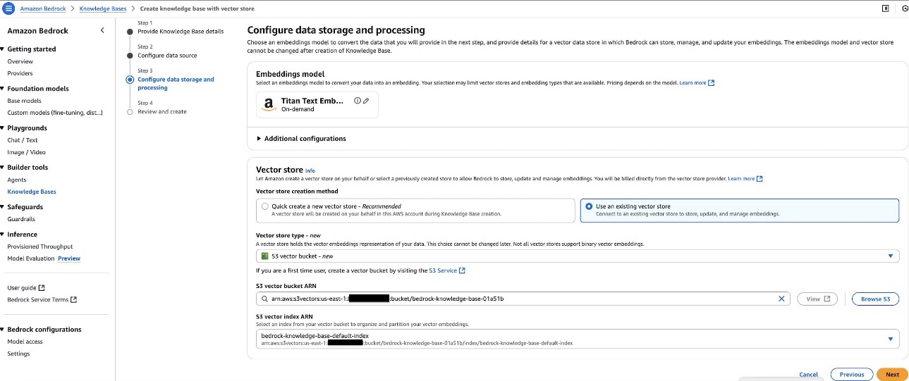The height and width of the screenshot is (381, 909).
Task: Select Use an existing vector store option
Action: [x=589, y=206]
